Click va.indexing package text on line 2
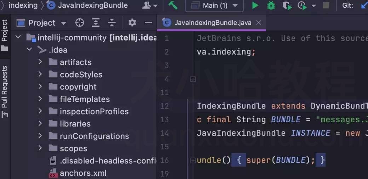Viewport: 368px width, 179px height. 224,52
